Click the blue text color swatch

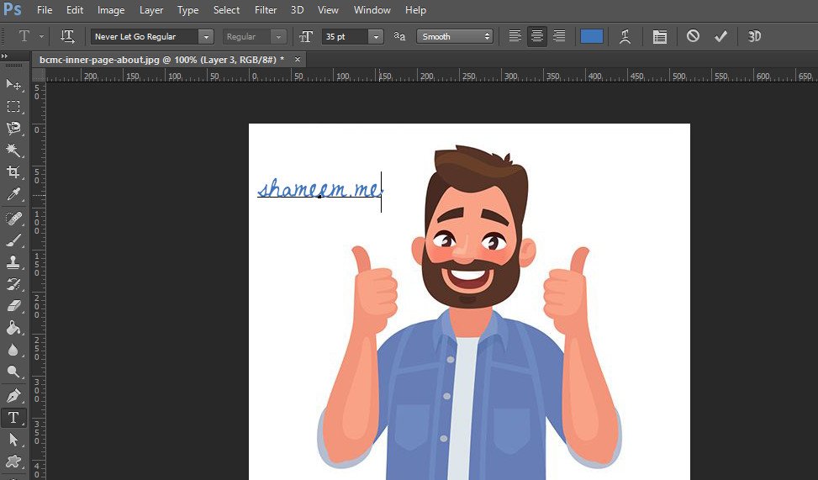coord(592,37)
